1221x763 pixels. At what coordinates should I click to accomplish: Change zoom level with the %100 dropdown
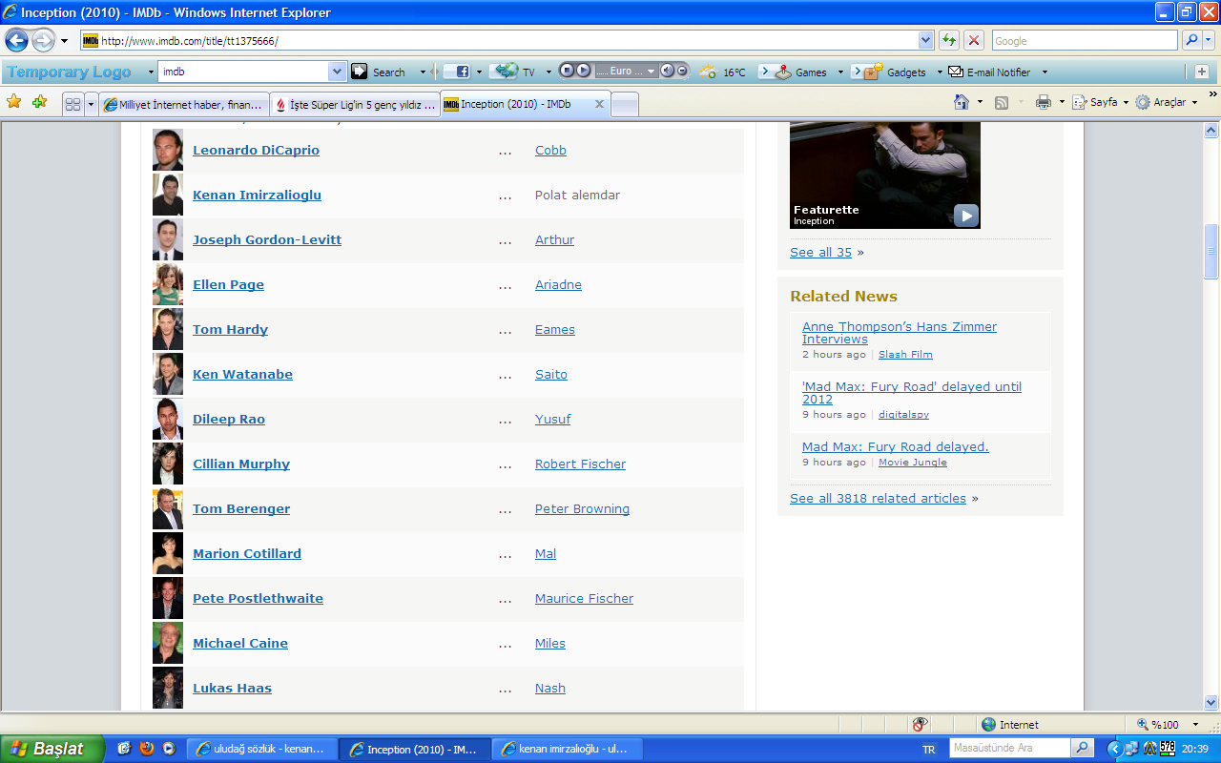click(1194, 725)
